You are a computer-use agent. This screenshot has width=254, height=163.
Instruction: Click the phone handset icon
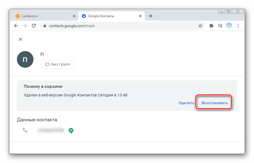tap(25, 130)
